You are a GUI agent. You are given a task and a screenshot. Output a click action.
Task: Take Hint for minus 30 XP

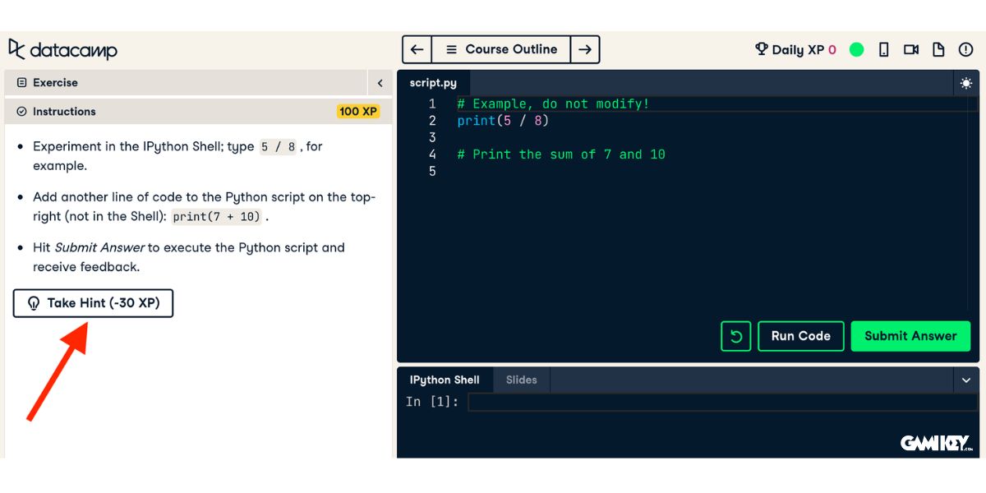tap(93, 303)
